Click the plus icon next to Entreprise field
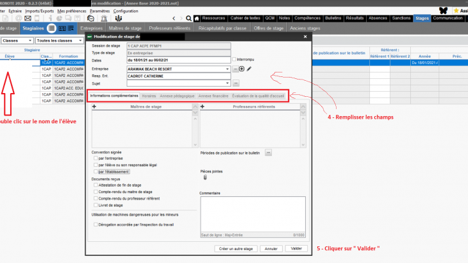This screenshot has width=468, height=263. tap(242, 69)
